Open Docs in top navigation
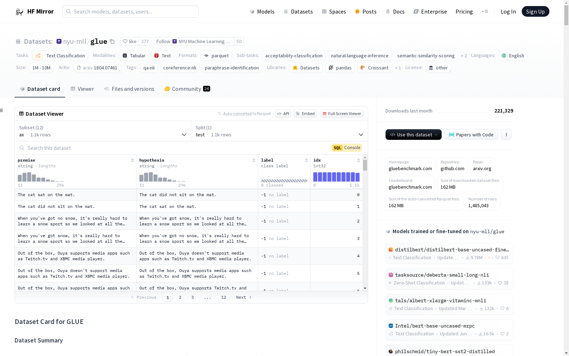Image resolution: width=569 pixels, height=356 pixels. [395, 11]
